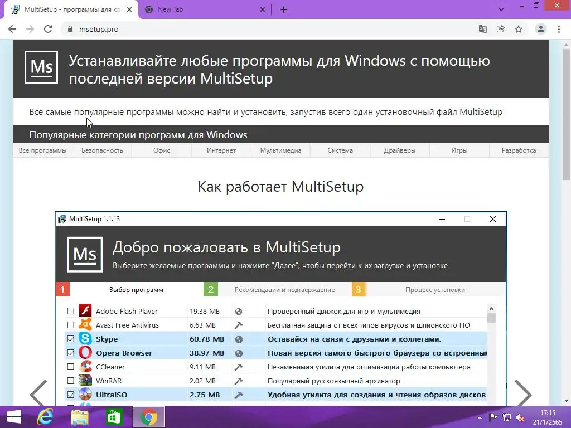Image resolution: width=571 pixels, height=428 pixels.
Task: Open the Windows Store taskbar icon
Action: pos(114,417)
